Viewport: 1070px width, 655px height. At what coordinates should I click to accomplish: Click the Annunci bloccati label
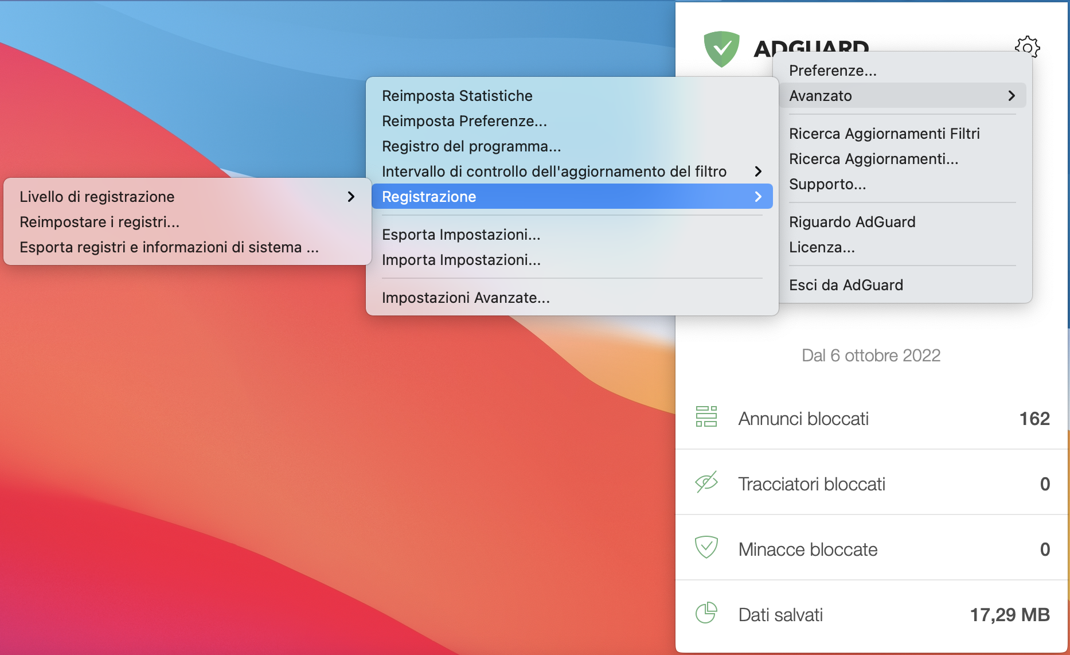pyautogui.click(x=803, y=419)
